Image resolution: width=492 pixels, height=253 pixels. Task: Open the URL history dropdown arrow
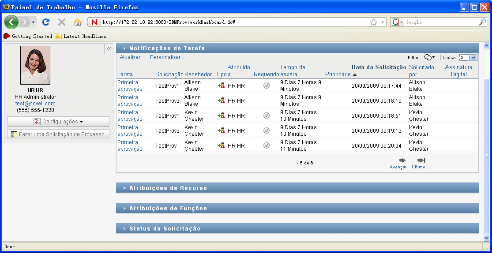point(383,22)
